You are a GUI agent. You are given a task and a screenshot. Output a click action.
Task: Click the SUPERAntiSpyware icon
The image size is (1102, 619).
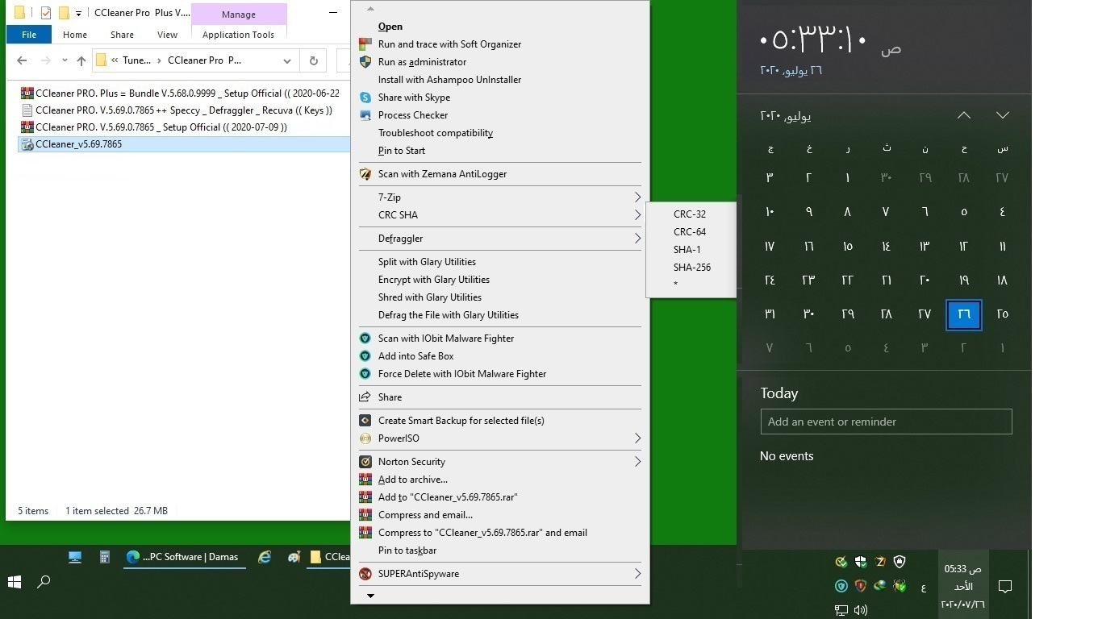click(365, 574)
